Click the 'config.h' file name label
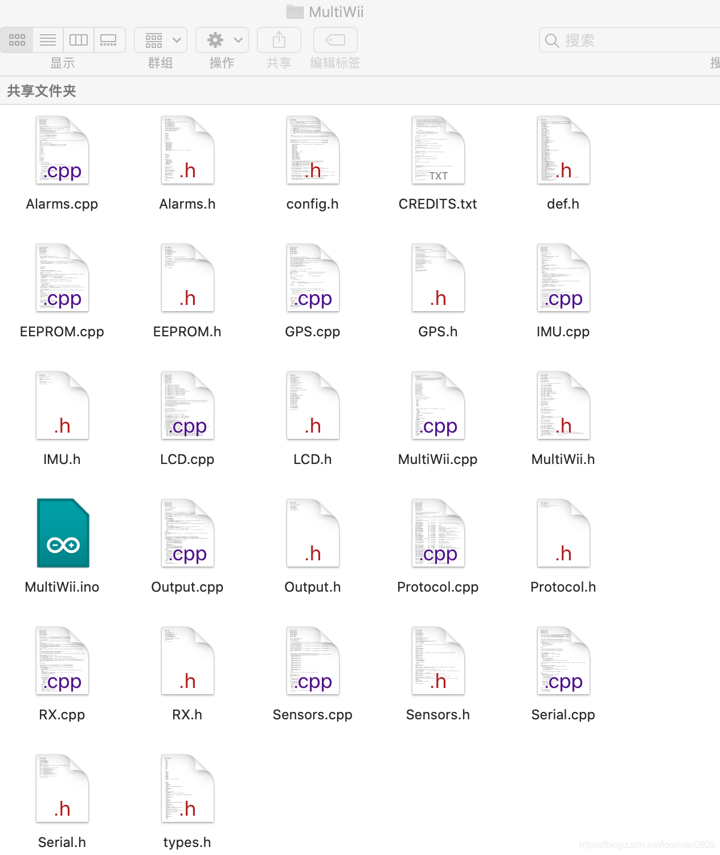 [x=313, y=204]
